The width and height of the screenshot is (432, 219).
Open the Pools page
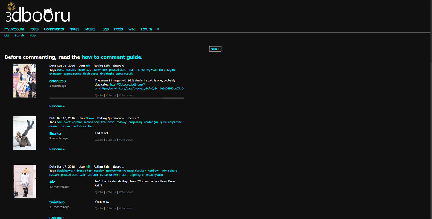click(x=118, y=29)
